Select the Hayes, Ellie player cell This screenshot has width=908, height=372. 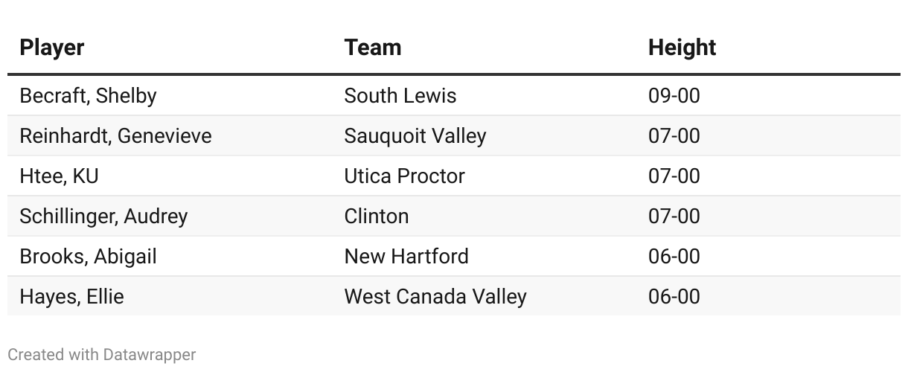pyautogui.click(x=72, y=297)
